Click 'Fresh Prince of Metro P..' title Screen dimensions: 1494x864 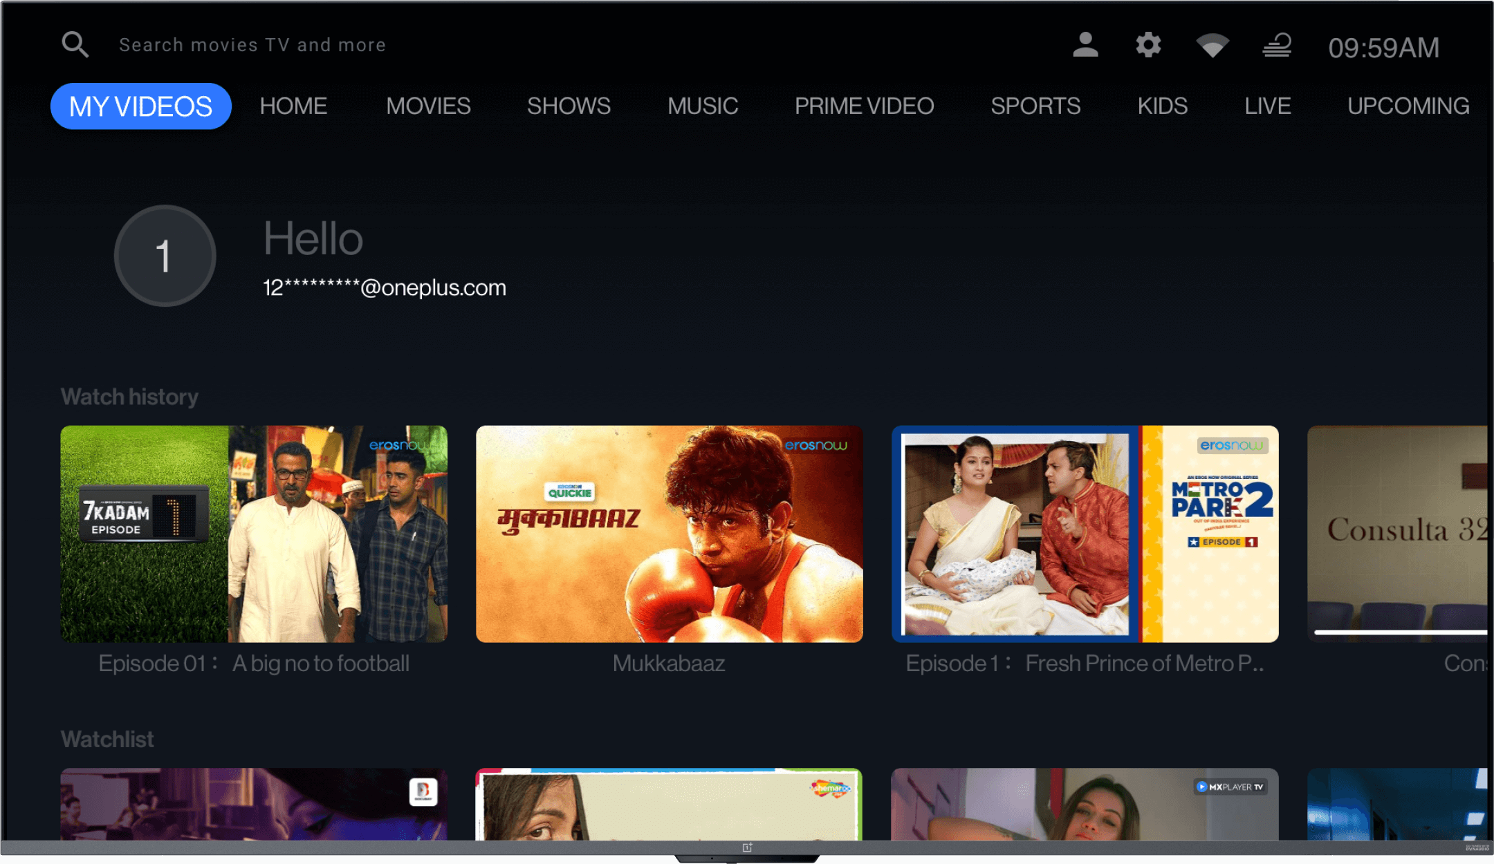pos(1145,664)
